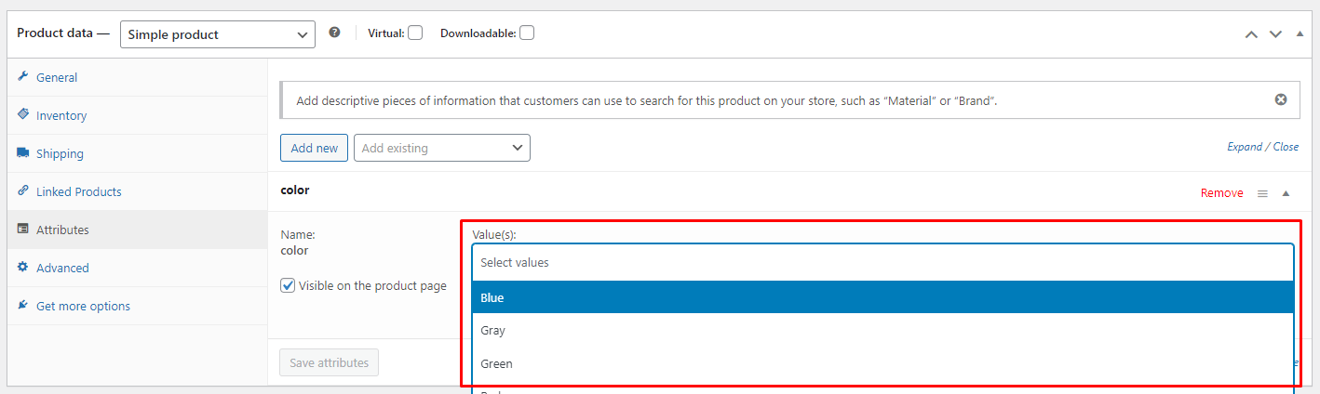Click the Advanced gear icon
Viewport: 1320px width, 394px height.
click(x=23, y=268)
